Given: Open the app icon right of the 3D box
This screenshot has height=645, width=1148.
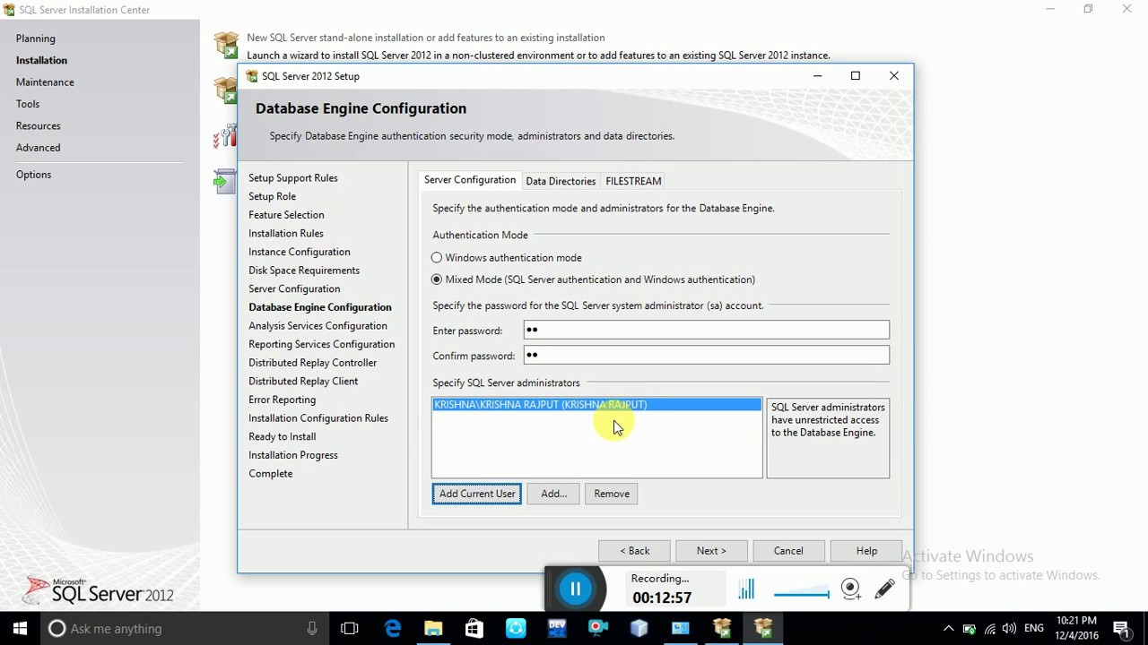Looking at the screenshot, I should [681, 628].
